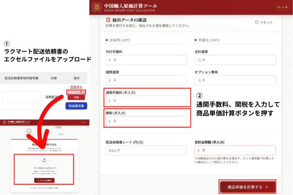Click the 合計出荷数 (手入力) field
Image resolution: width=293 pixels, height=195 pixels.
pos(235,151)
